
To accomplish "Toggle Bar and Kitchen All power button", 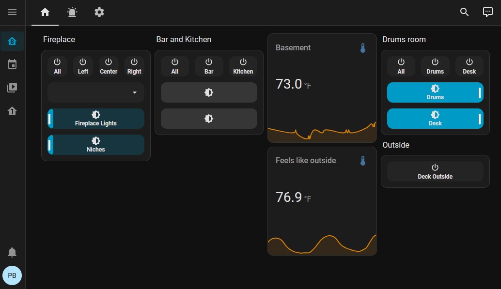I will (175, 66).
